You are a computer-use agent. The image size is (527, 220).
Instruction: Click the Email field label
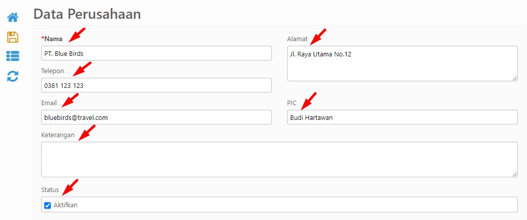click(49, 103)
